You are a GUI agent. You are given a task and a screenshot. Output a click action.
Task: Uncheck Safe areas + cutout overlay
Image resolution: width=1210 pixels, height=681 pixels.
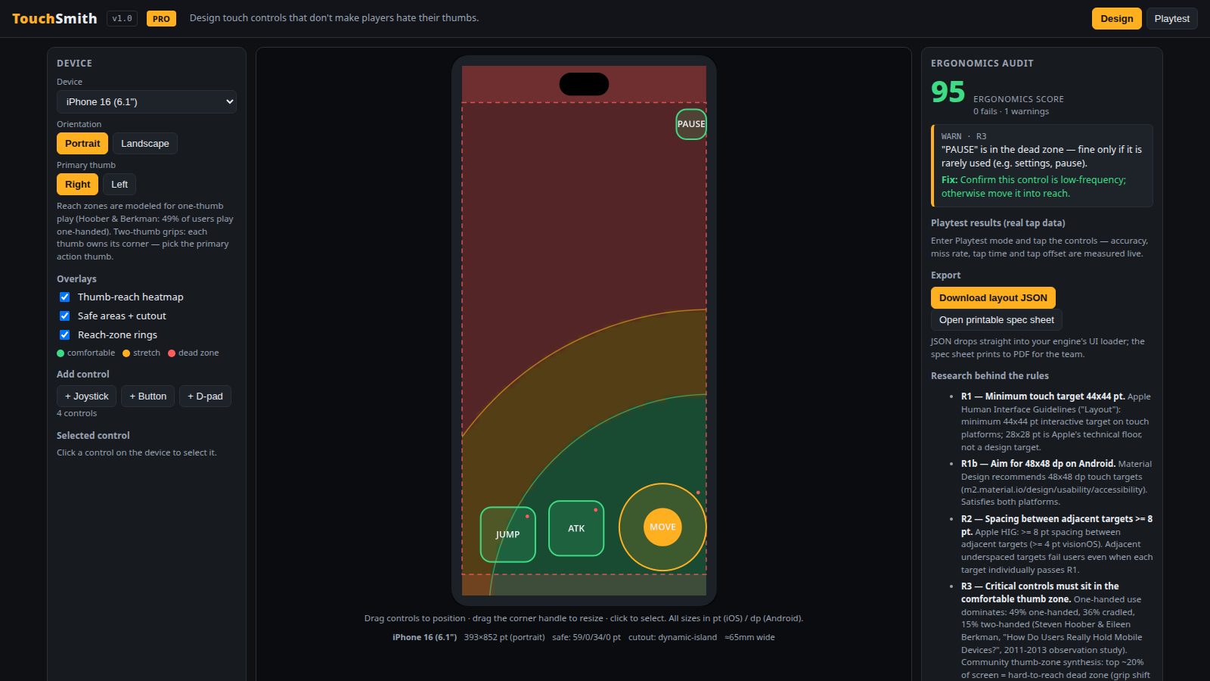pyautogui.click(x=65, y=316)
